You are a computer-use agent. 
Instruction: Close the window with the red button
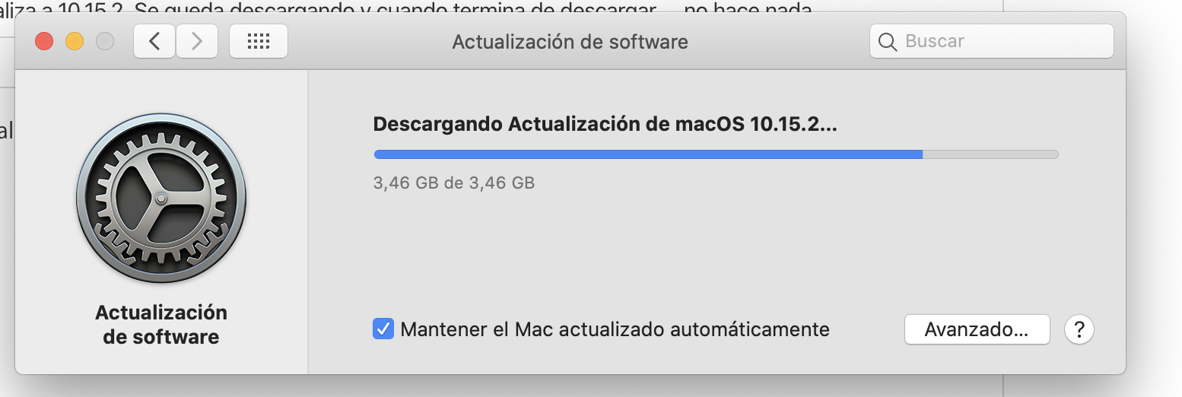pos(44,41)
